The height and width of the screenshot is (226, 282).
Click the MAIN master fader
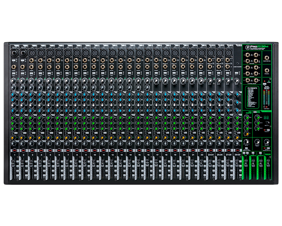coord(268,162)
